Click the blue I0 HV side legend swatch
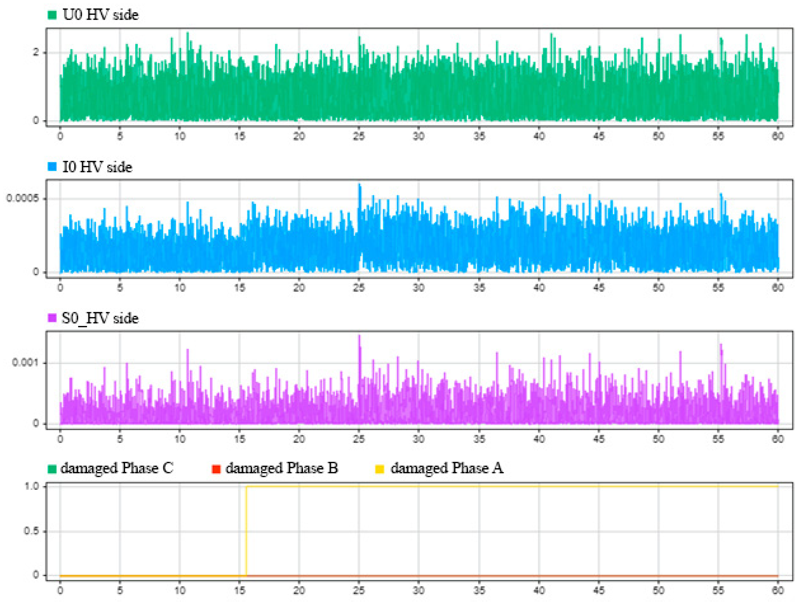The image size is (803, 604). [52, 167]
